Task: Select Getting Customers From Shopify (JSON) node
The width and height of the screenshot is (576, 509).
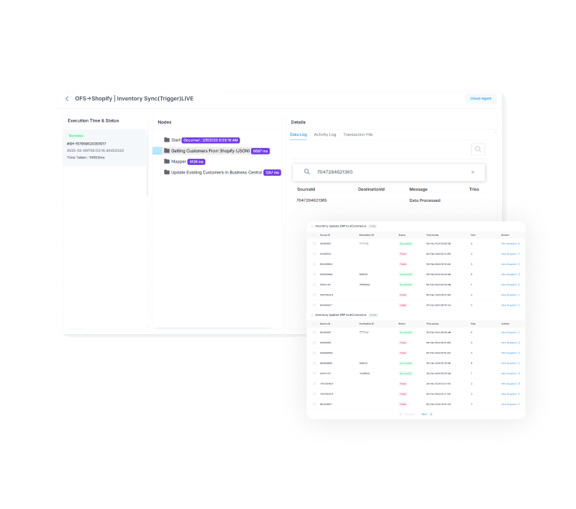Action: pyautogui.click(x=210, y=151)
